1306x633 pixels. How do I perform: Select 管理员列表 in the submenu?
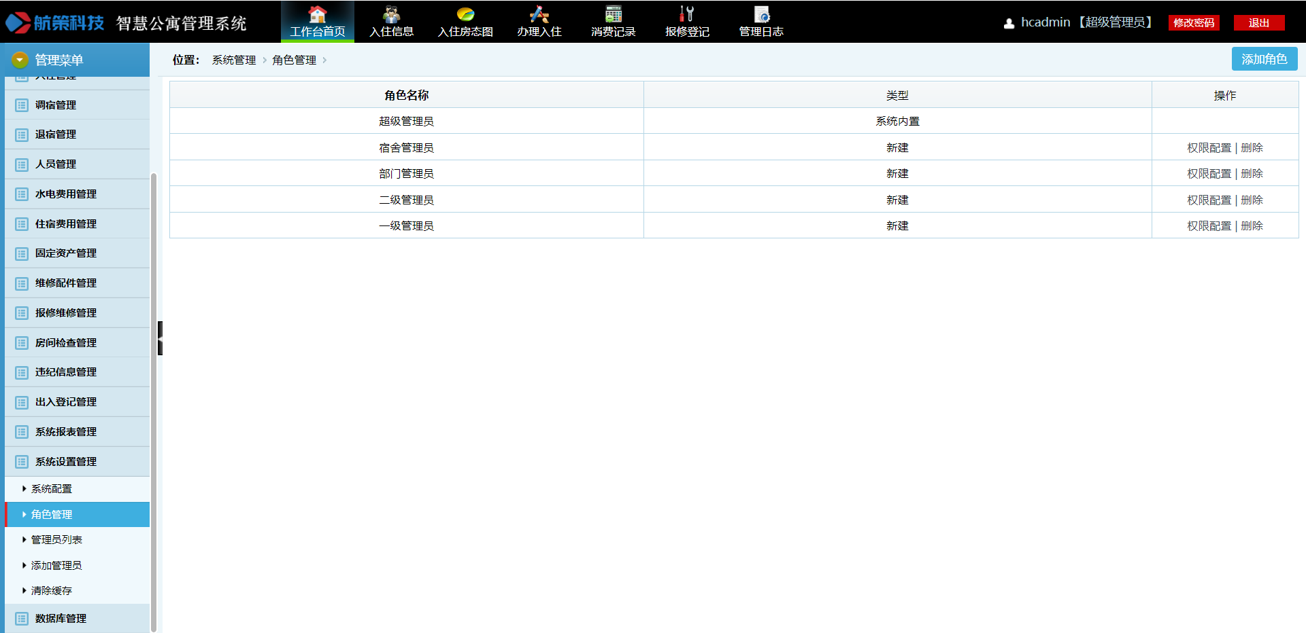point(56,540)
